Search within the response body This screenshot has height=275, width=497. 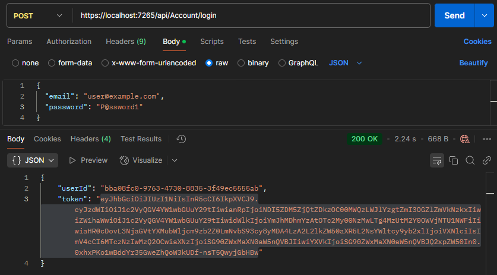[470, 160]
